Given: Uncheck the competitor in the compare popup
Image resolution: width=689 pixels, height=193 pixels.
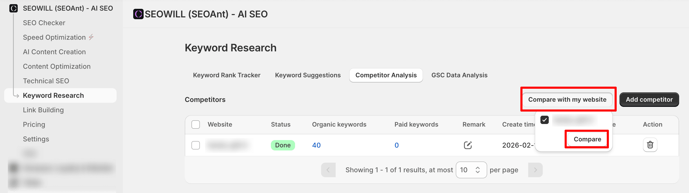Looking at the screenshot, I should click(544, 120).
